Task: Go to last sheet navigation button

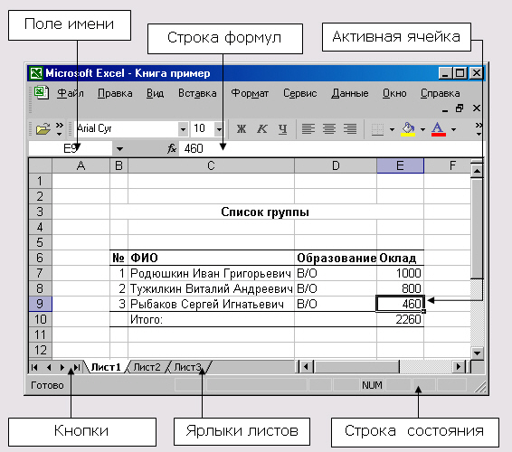Action: tap(77, 367)
